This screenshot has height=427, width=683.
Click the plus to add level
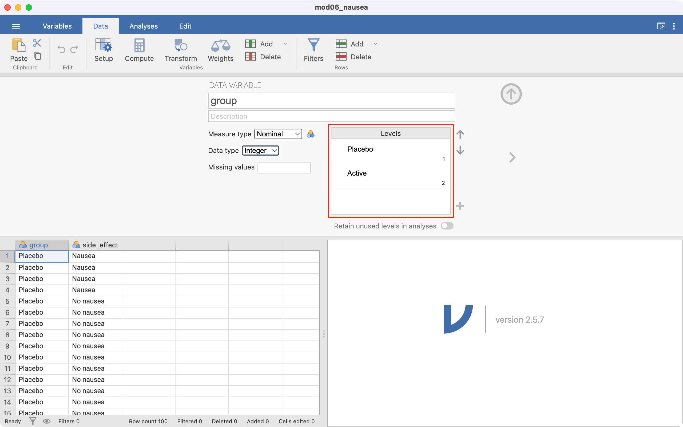click(460, 205)
